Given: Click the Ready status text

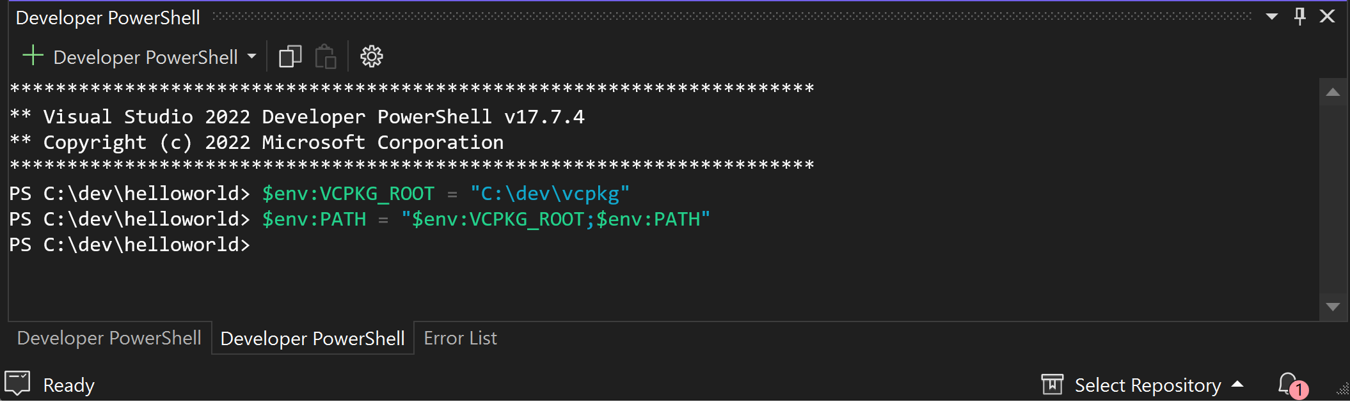Looking at the screenshot, I should tap(68, 384).
